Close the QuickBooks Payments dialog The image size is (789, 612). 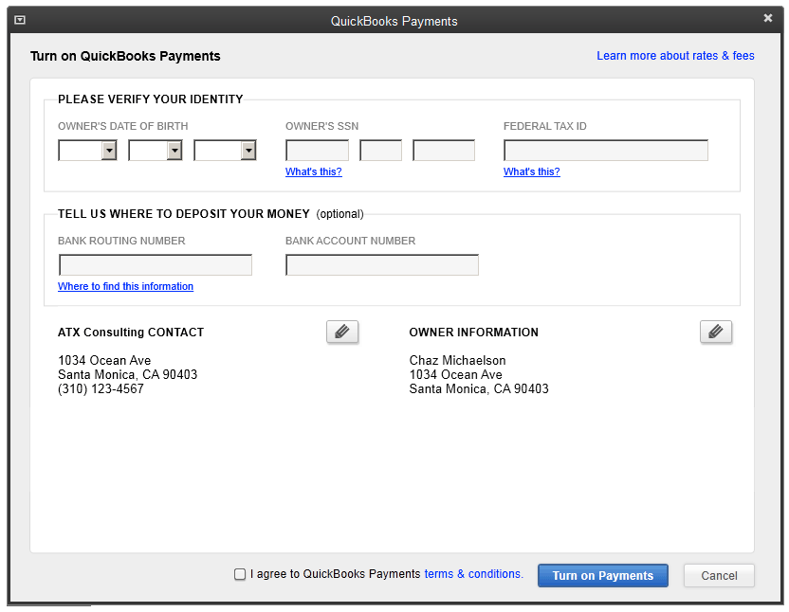tap(768, 18)
